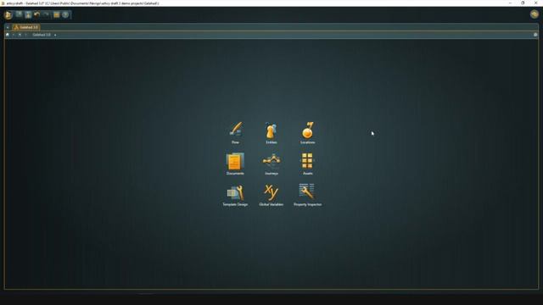Click the Entities label text
This screenshot has height=305, width=543.
tap(271, 142)
